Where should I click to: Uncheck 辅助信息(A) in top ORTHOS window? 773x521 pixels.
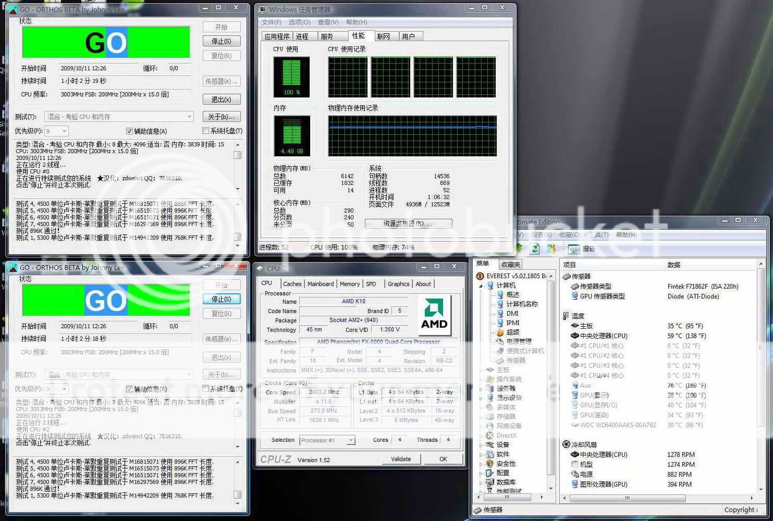pyautogui.click(x=129, y=131)
